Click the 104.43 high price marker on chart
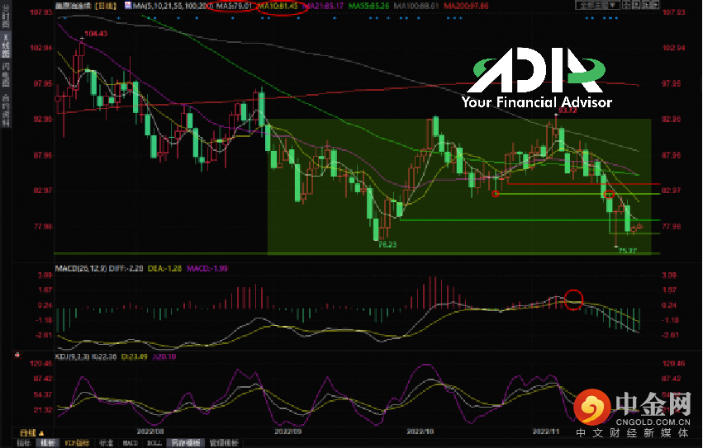 (x=97, y=34)
